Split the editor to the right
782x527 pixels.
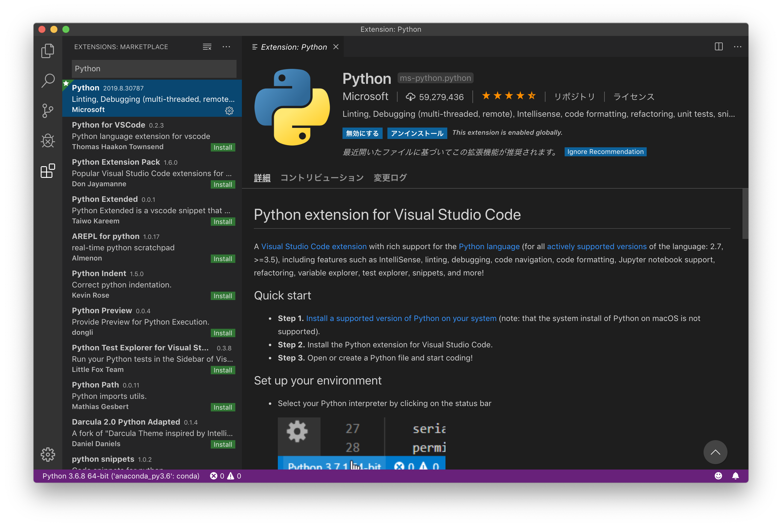tap(718, 47)
